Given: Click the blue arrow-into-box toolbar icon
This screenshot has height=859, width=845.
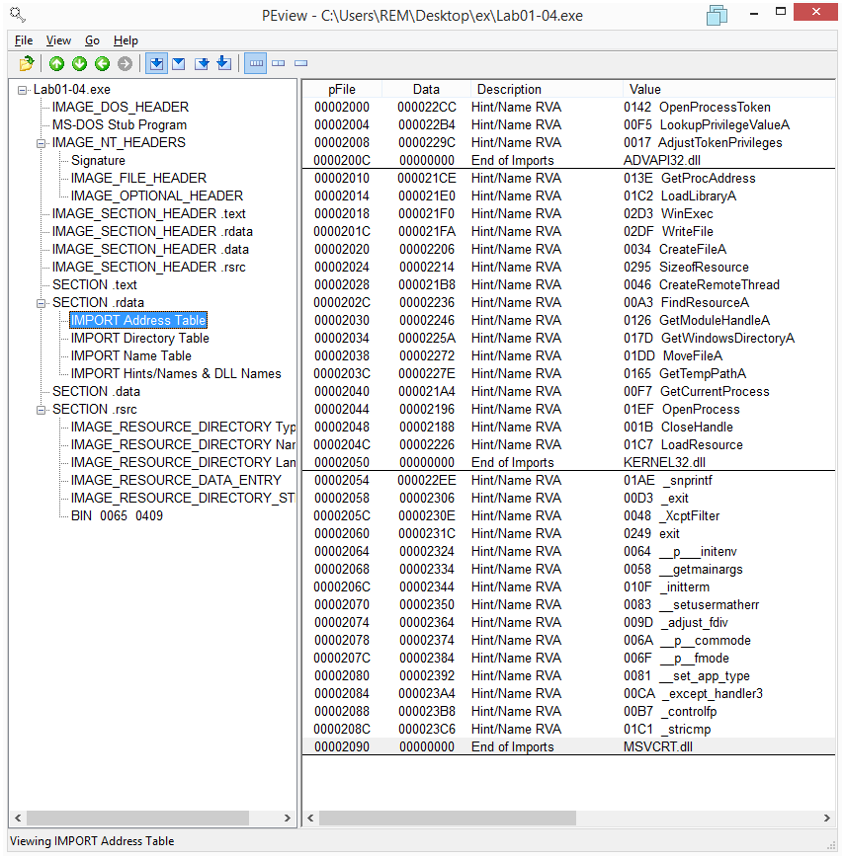Looking at the screenshot, I should pos(202,63).
